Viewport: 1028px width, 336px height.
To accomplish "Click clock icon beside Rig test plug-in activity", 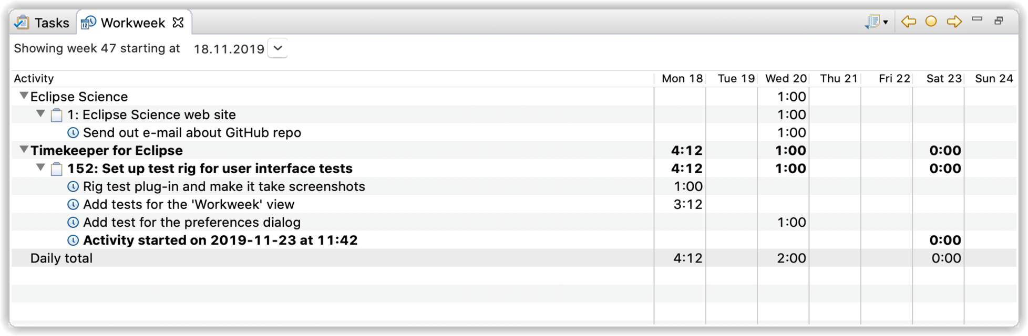I will [73, 186].
